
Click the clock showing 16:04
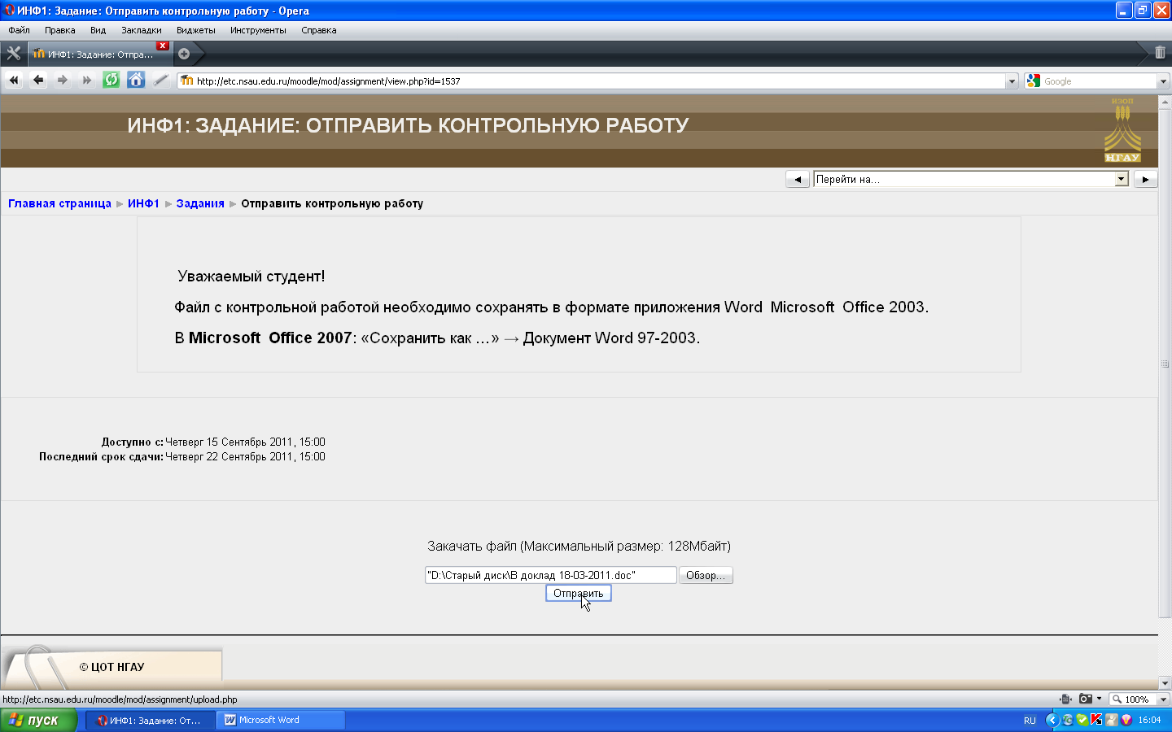tap(1149, 721)
